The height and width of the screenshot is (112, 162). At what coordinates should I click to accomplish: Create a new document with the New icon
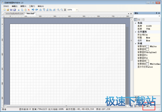[4, 10]
